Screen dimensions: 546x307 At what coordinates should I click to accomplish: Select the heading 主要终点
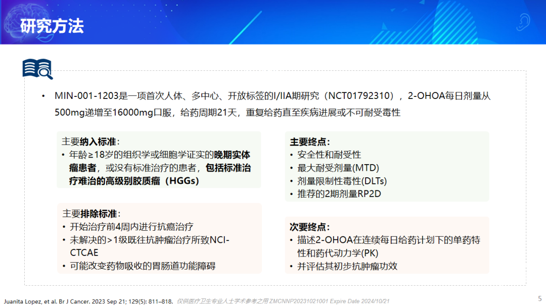click(309, 142)
